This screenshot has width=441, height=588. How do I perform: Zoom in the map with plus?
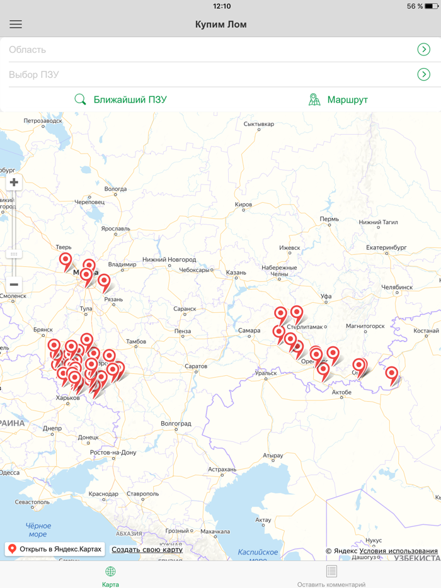pyautogui.click(x=14, y=183)
